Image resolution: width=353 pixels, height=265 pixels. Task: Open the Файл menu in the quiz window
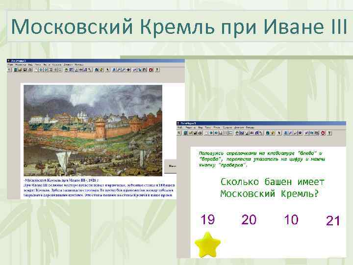[179, 128]
